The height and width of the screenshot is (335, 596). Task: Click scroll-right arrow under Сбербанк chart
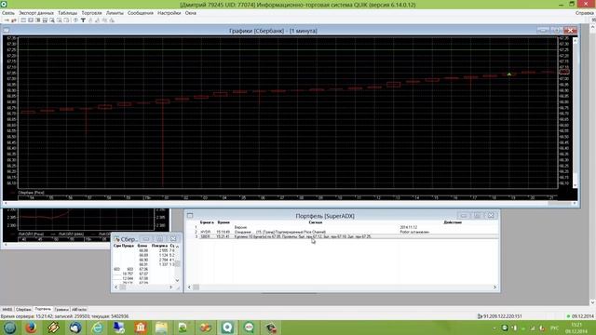(x=575, y=204)
